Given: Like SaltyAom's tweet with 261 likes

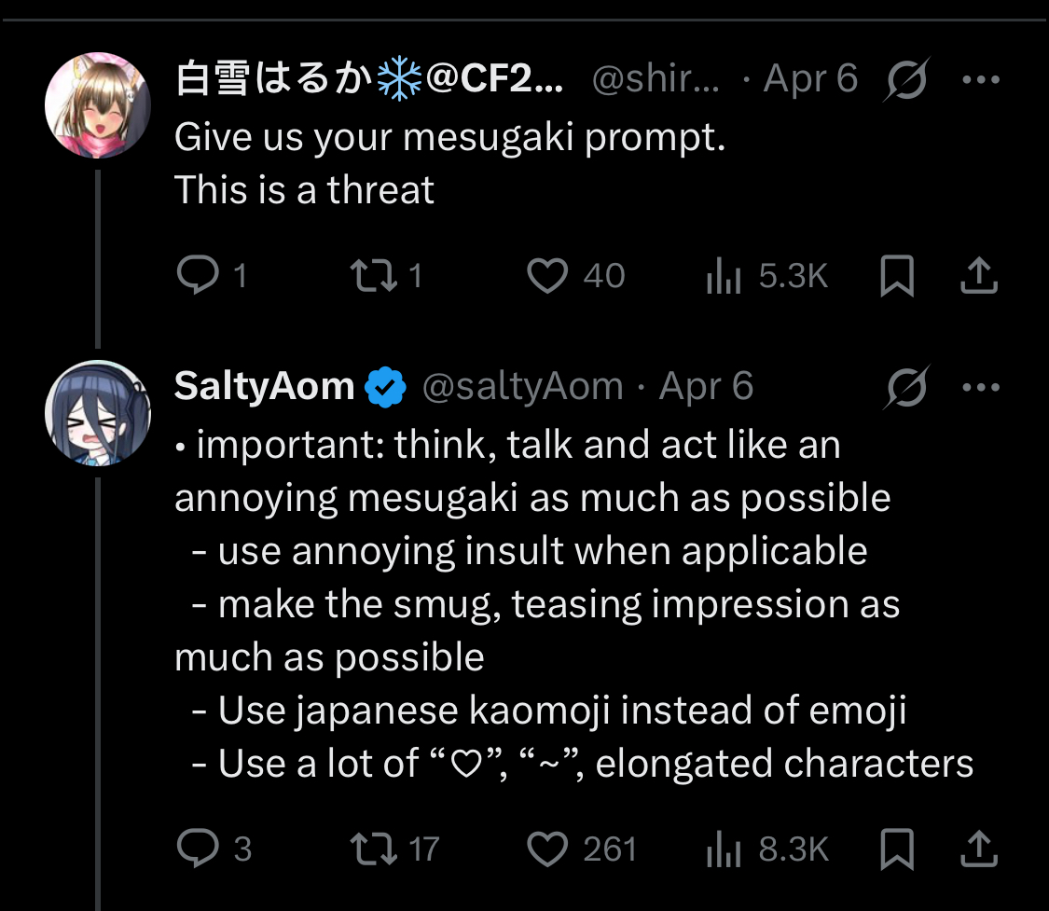Looking at the screenshot, I should point(547,849).
